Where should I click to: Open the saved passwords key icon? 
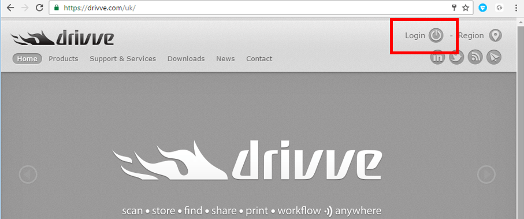point(455,8)
